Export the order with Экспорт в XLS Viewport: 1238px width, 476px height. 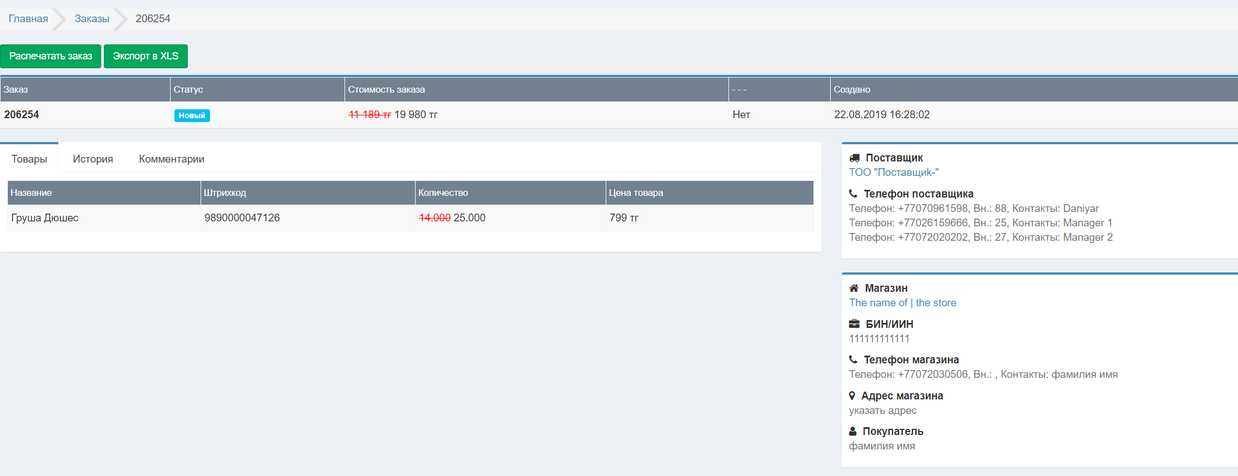coord(146,56)
